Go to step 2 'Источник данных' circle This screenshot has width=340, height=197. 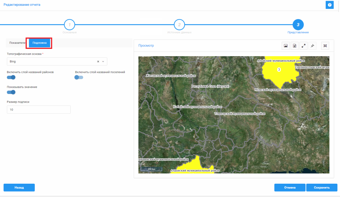click(x=179, y=24)
